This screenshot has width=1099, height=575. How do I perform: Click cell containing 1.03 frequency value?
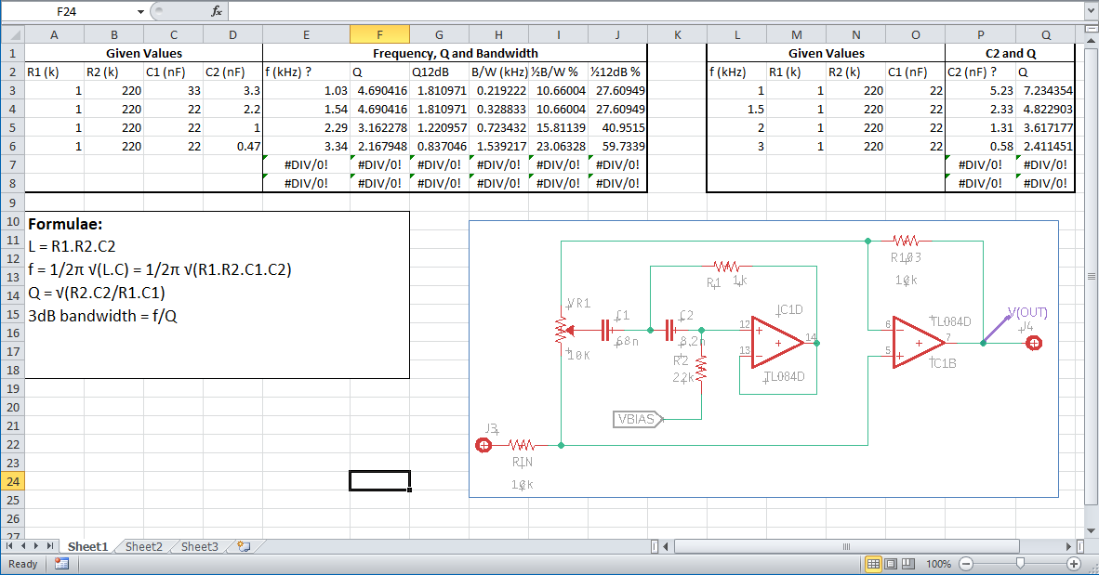coord(306,90)
